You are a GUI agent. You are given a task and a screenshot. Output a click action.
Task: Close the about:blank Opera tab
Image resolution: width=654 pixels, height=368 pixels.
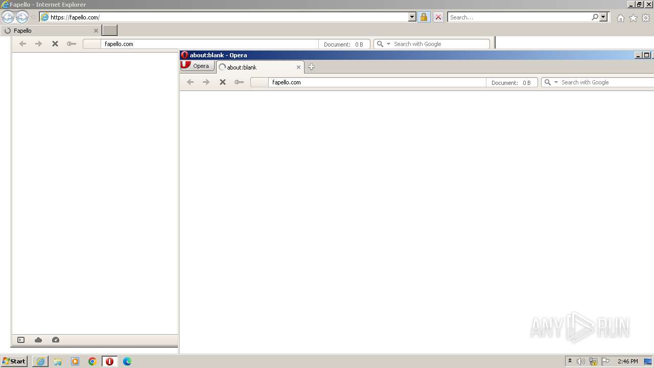point(298,67)
